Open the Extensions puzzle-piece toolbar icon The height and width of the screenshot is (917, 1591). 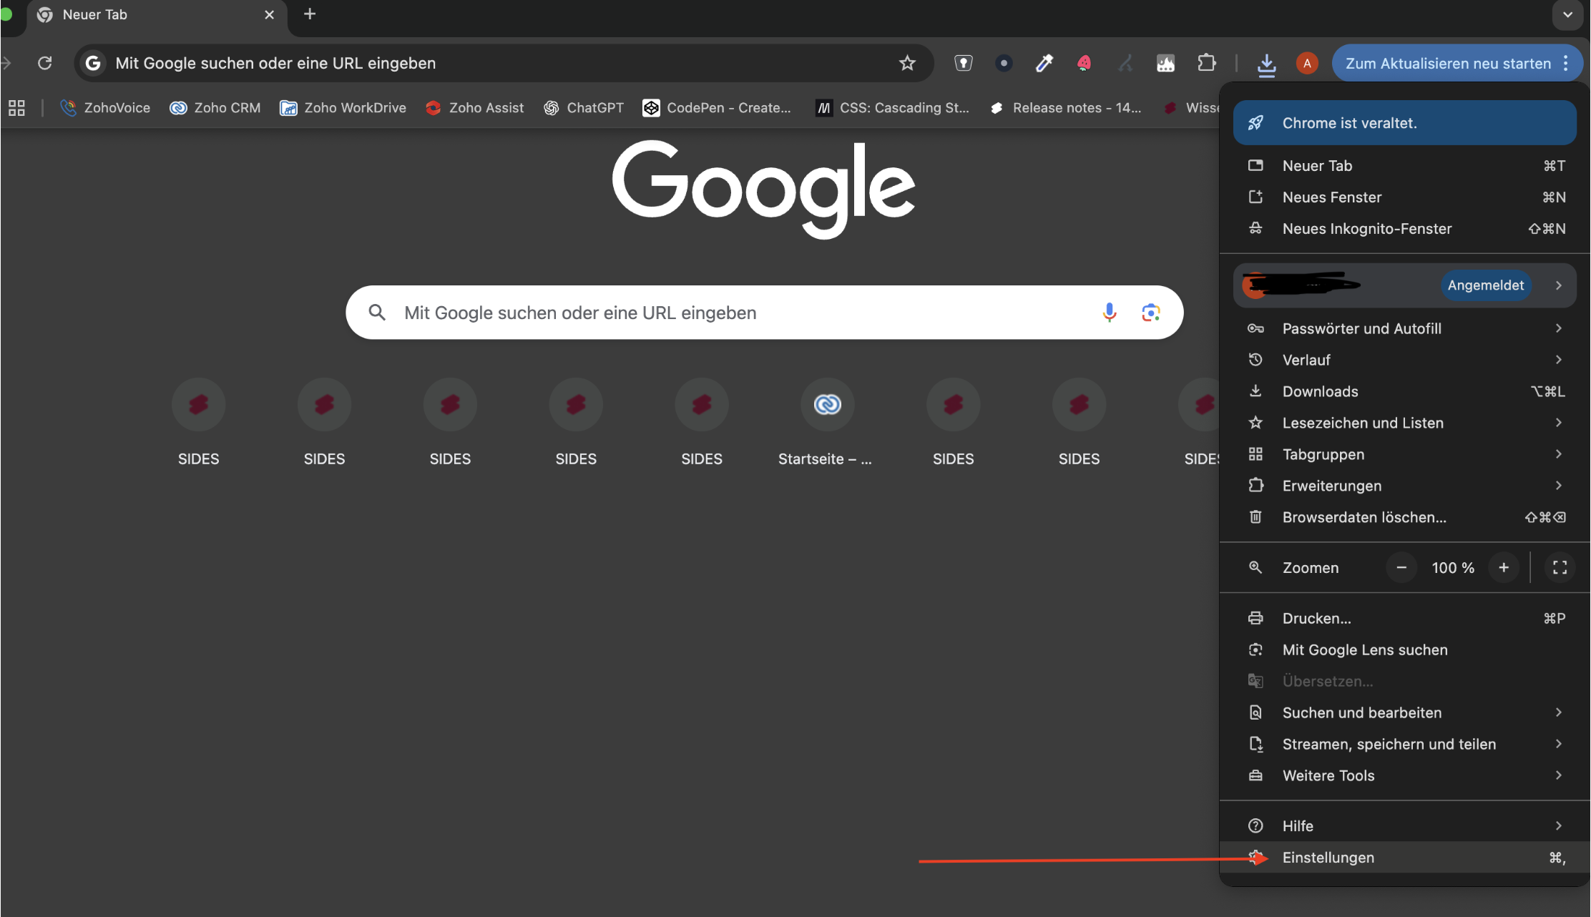(x=1207, y=63)
